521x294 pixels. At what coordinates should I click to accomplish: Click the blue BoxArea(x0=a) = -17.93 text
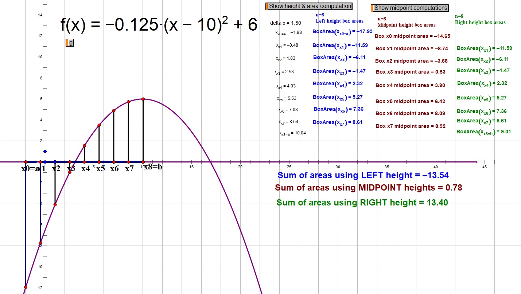pos(342,32)
